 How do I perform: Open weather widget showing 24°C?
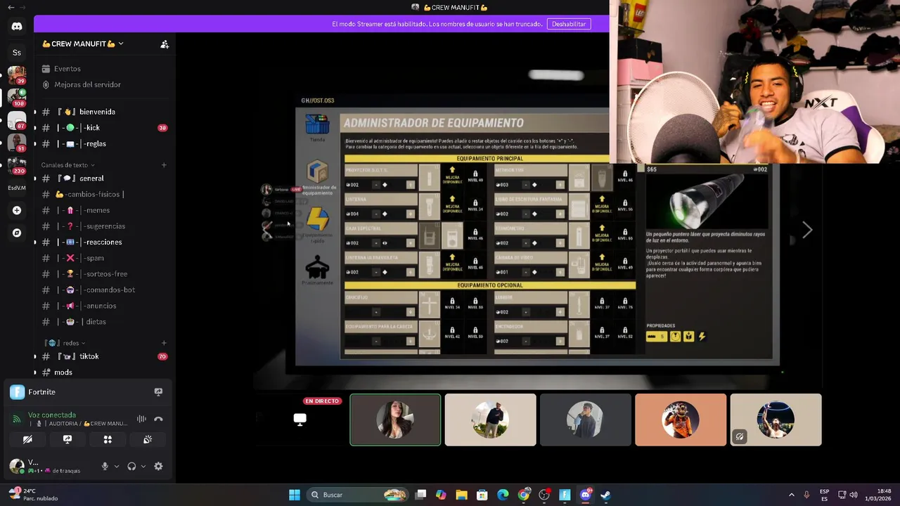(34, 495)
